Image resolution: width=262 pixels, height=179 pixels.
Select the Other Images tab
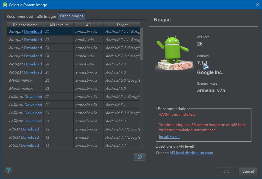point(72,16)
